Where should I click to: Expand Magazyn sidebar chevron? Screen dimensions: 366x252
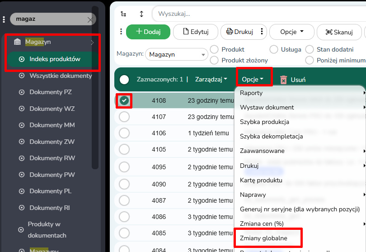point(93,43)
